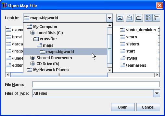Select My Computer in dropdown list
The height and width of the screenshot is (116, 165).
click(65, 26)
